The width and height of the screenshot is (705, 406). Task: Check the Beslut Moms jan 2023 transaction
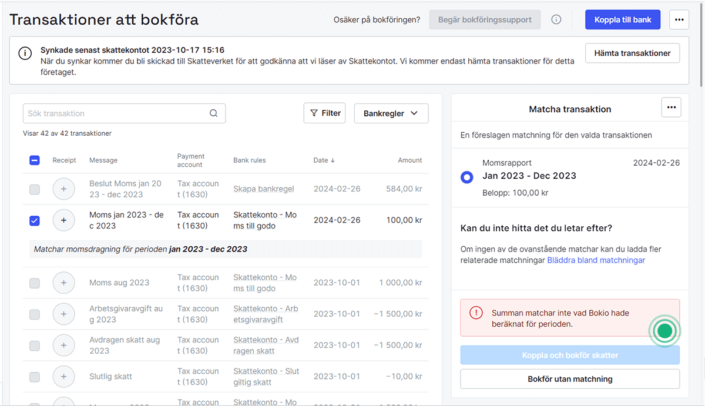click(x=34, y=189)
